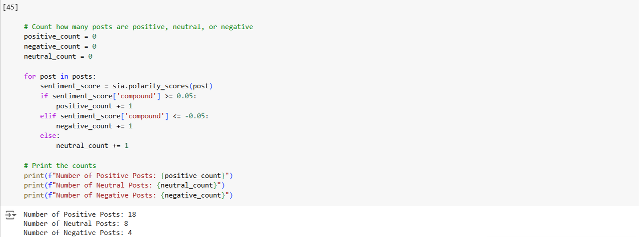Click the print statement for Negative Posts

(x=128, y=195)
